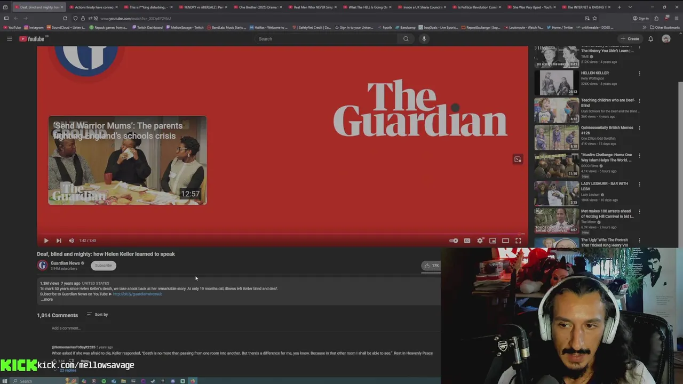Open the HELLEN KELLER suggested video

click(x=586, y=82)
